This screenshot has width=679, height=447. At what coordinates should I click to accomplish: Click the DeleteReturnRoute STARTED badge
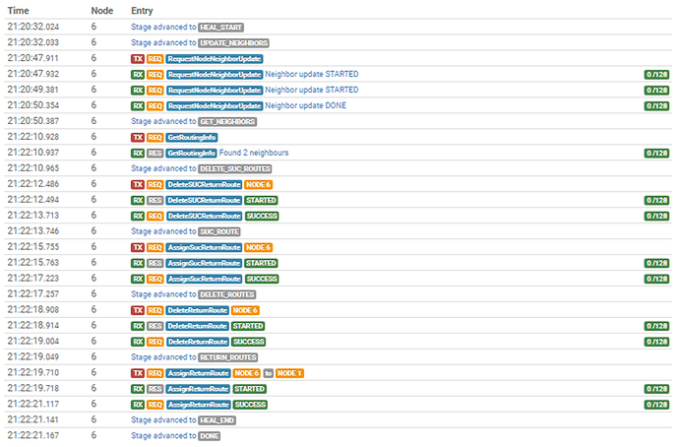[248, 326]
